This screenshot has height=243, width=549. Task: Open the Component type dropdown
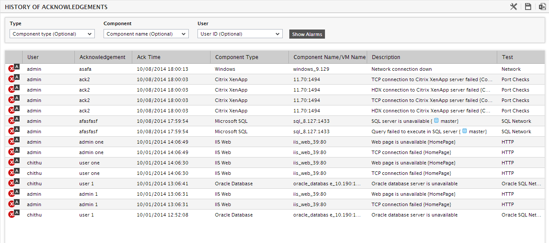52,34
